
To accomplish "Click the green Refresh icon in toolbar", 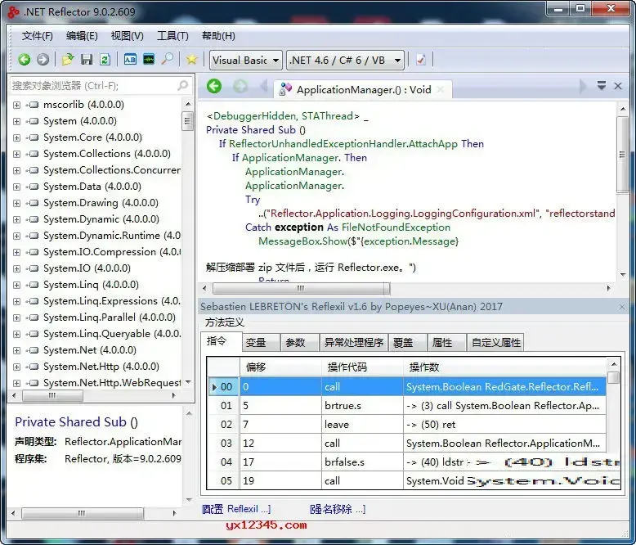I will [105, 60].
